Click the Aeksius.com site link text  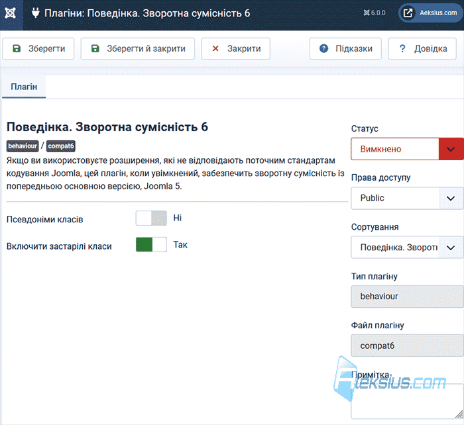click(438, 13)
